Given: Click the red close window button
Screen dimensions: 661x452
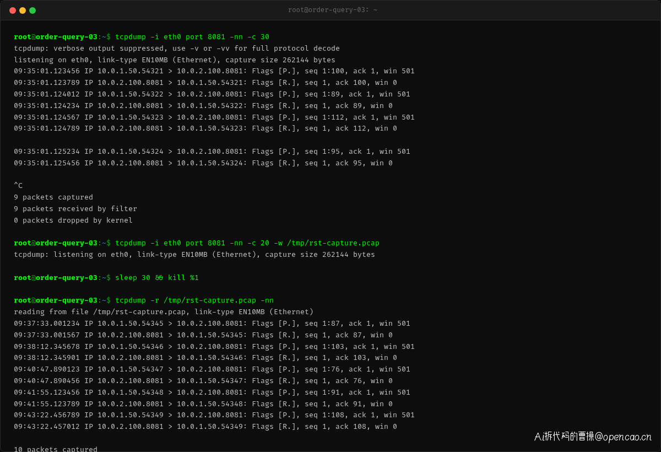Looking at the screenshot, I should (13, 10).
